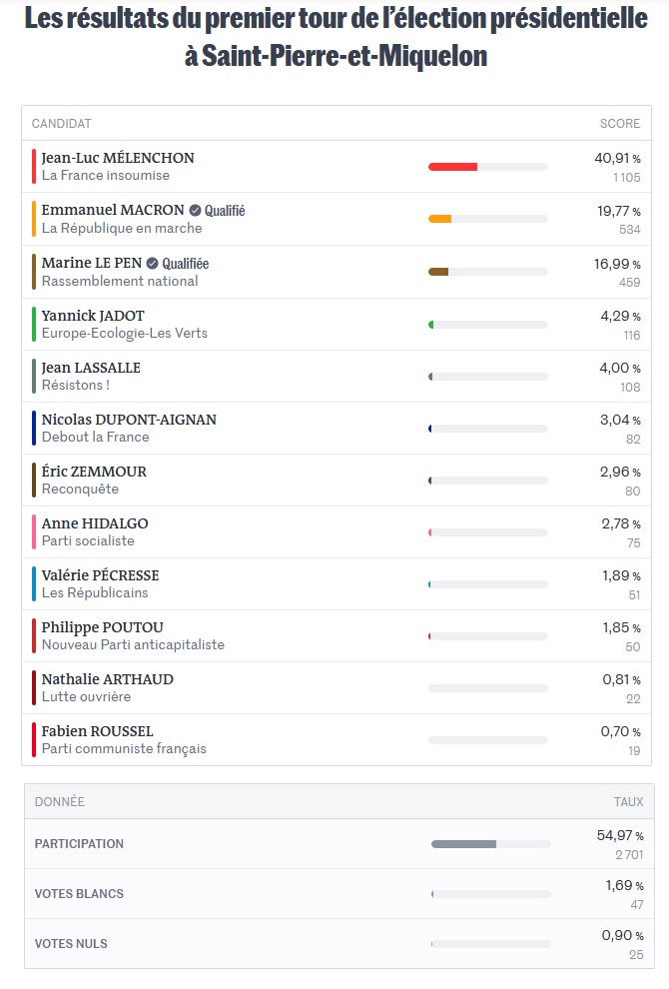The height and width of the screenshot is (989, 669).
Task: Click the TAUX column header
Action: [x=628, y=802]
